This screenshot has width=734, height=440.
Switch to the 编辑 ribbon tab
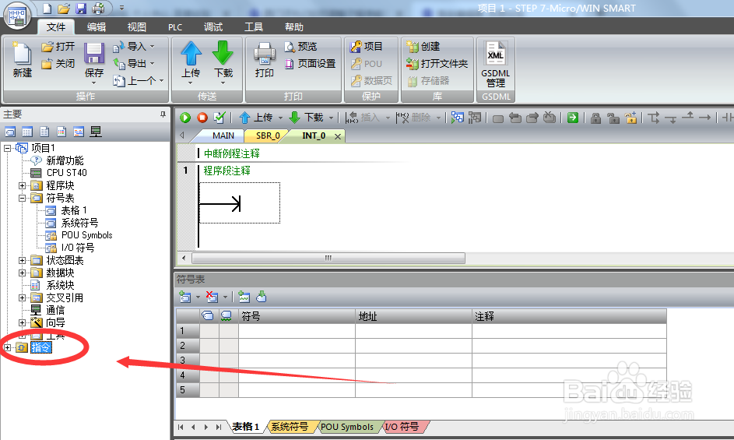click(x=97, y=27)
